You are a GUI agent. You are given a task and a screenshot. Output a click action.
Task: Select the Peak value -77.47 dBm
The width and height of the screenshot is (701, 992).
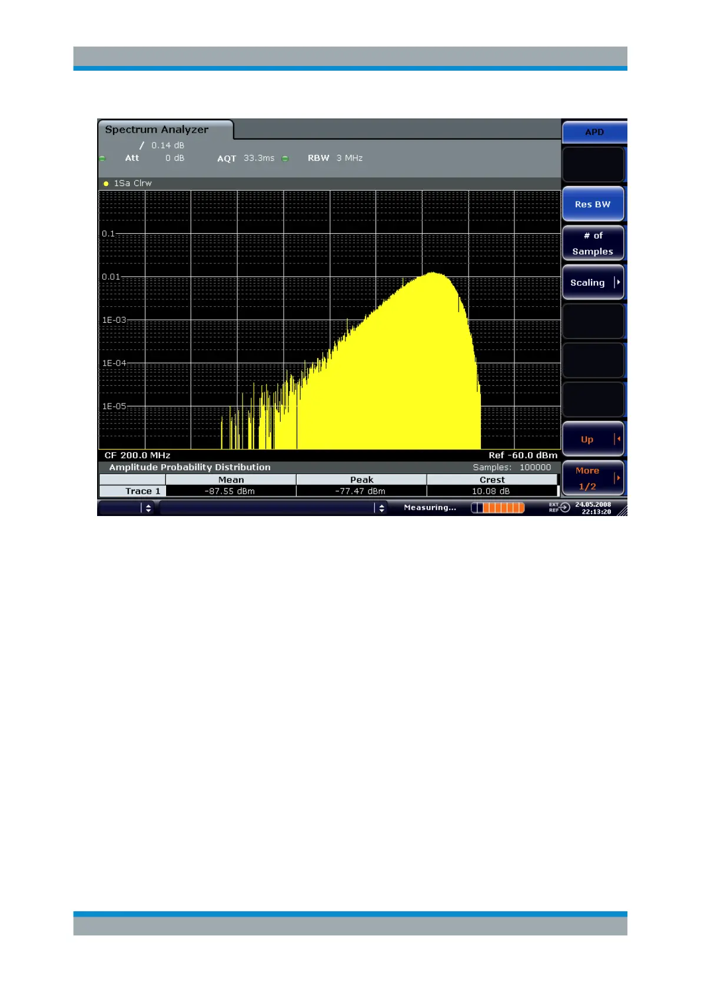[361, 491]
